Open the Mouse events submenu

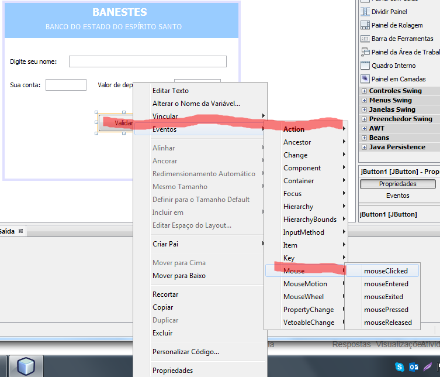click(x=305, y=270)
